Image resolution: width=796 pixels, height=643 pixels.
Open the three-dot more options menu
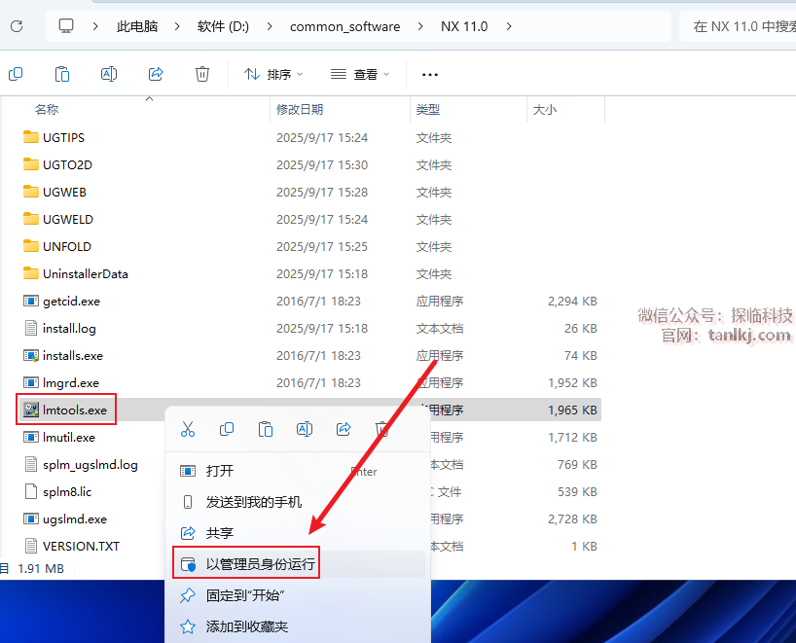pyautogui.click(x=430, y=74)
